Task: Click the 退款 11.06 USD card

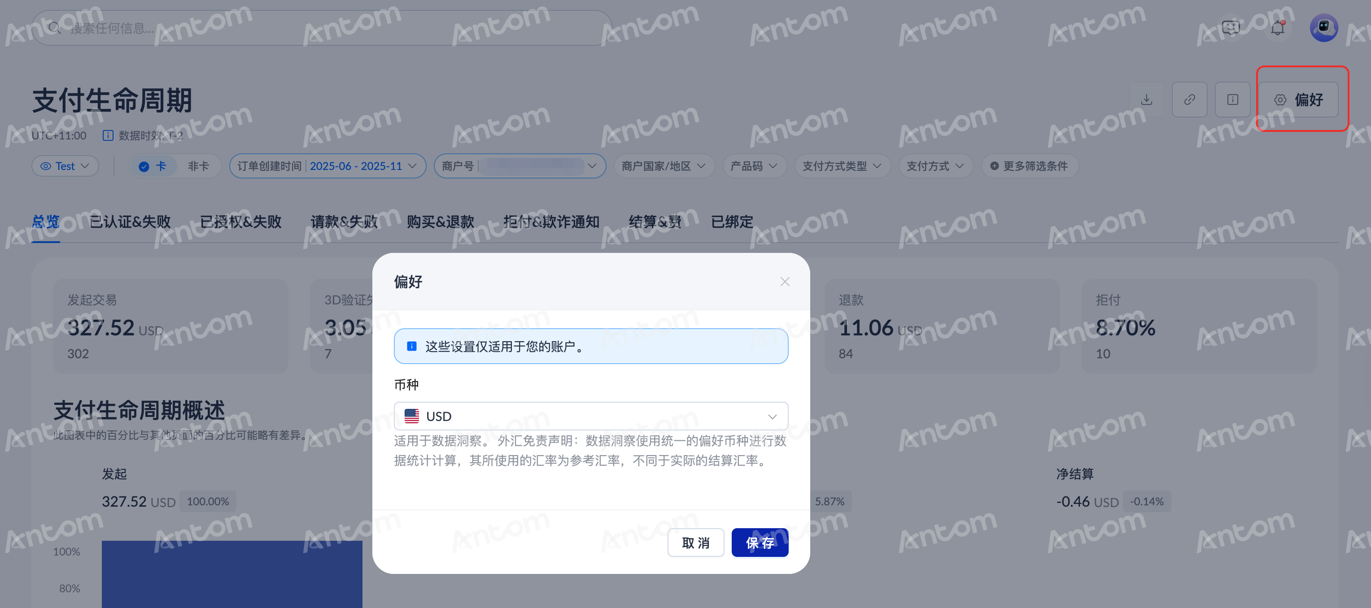Action: 942,326
